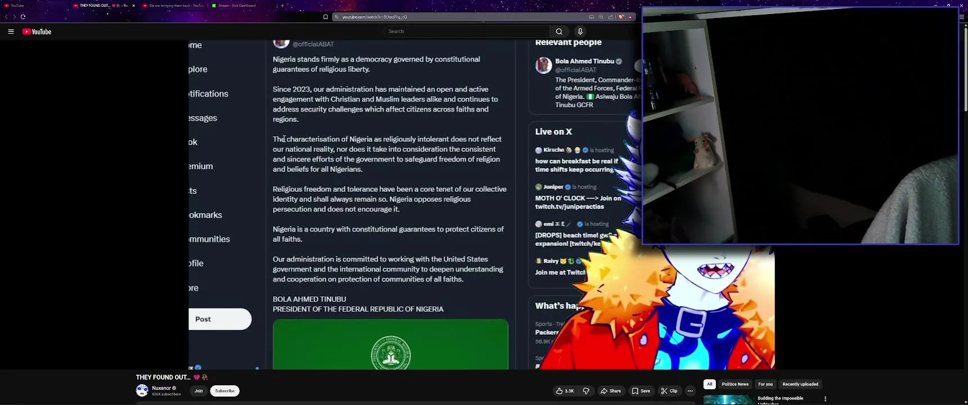Open browser main menu at top right
This screenshot has width=968, height=405.
pos(962,17)
